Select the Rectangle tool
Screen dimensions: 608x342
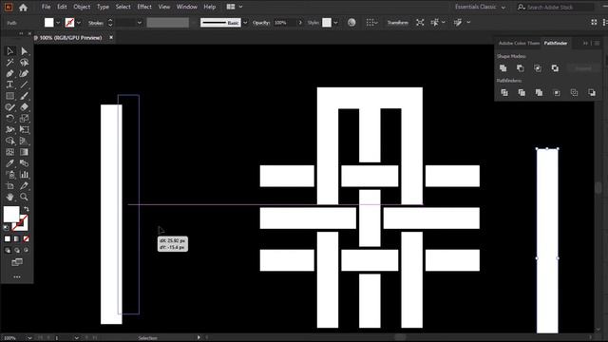tap(10, 96)
